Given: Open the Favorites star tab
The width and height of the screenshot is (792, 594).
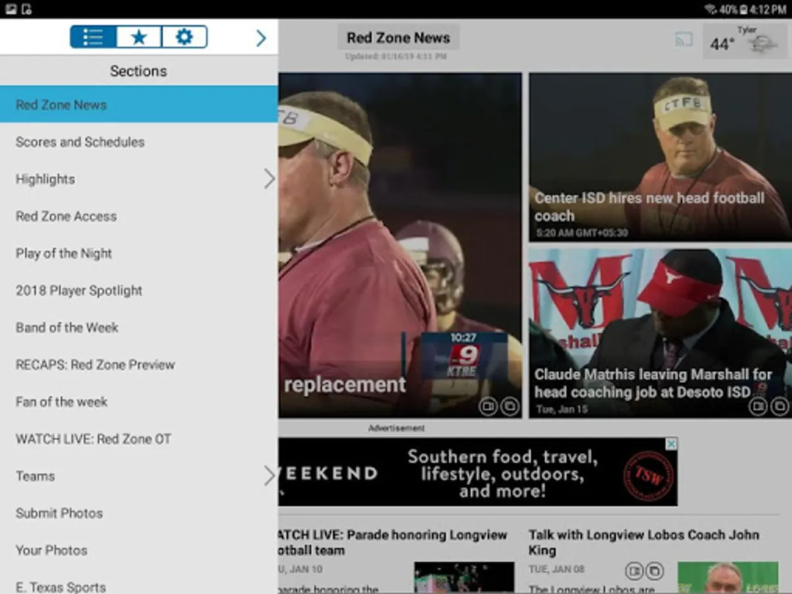Looking at the screenshot, I should (139, 37).
